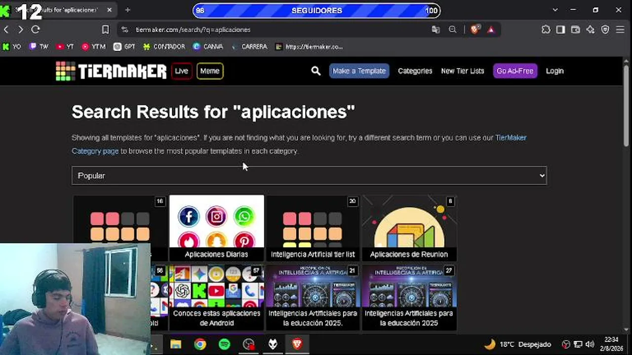The image size is (632, 355).
Task: Click the Meme button
Action: click(x=210, y=71)
